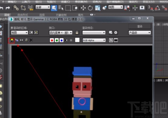Viewport: 168px width, 118px height.
Task: Click the Use Pivot Point Center icon
Action: [127, 8]
